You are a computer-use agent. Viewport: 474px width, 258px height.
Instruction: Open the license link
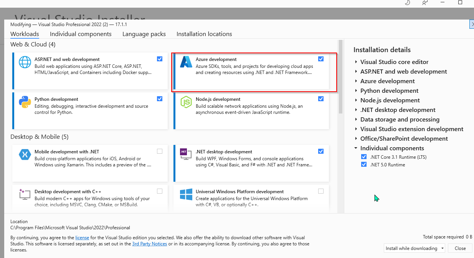click(82, 238)
